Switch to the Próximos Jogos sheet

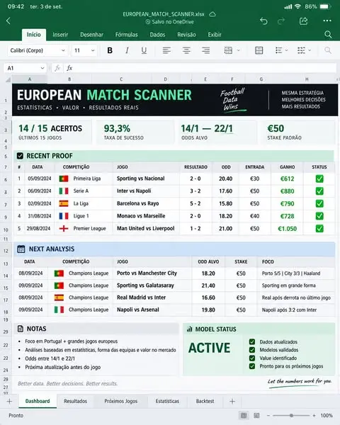pos(121,401)
